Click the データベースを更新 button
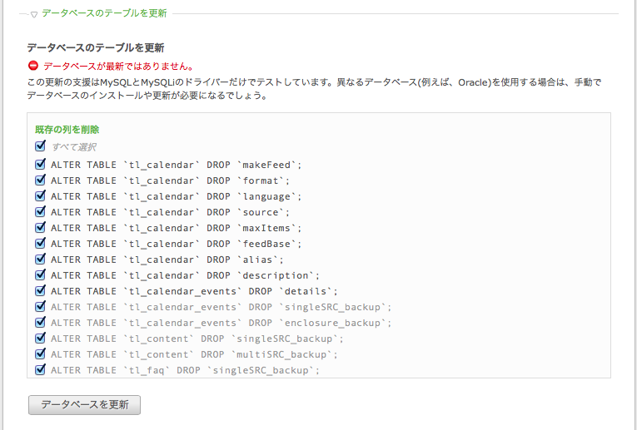The height and width of the screenshot is (430, 637). [x=84, y=405]
